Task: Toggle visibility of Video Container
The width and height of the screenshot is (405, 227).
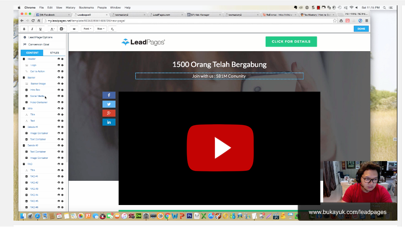Action: 58,102
